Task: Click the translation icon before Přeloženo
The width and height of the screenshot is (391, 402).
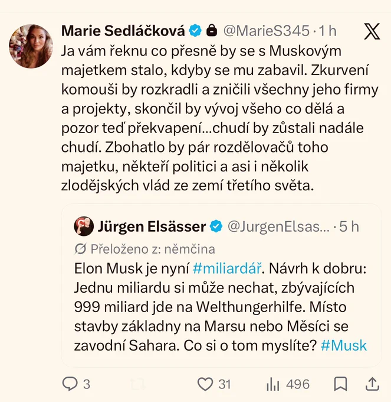Action: pos(80,249)
